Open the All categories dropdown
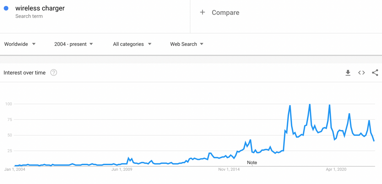This screenshot has height=184, width=382. 132,44
